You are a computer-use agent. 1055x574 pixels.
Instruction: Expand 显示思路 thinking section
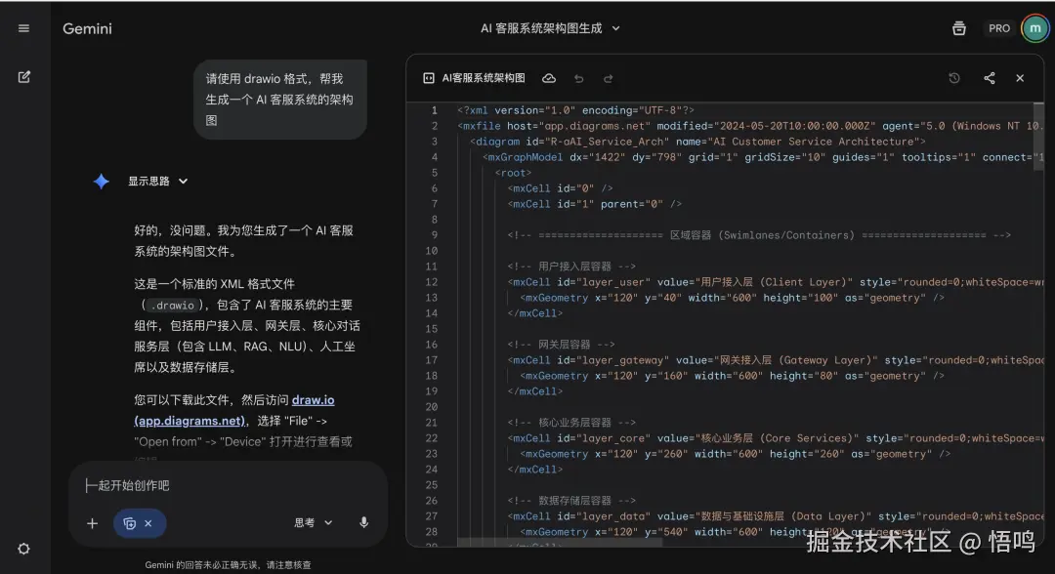pyautogui.click(x=157, y=181)
